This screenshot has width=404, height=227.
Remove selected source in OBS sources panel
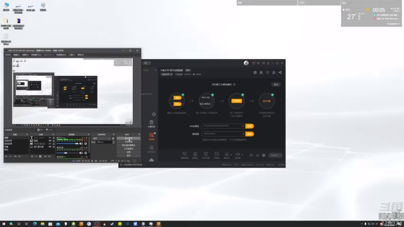coord(36,156)
